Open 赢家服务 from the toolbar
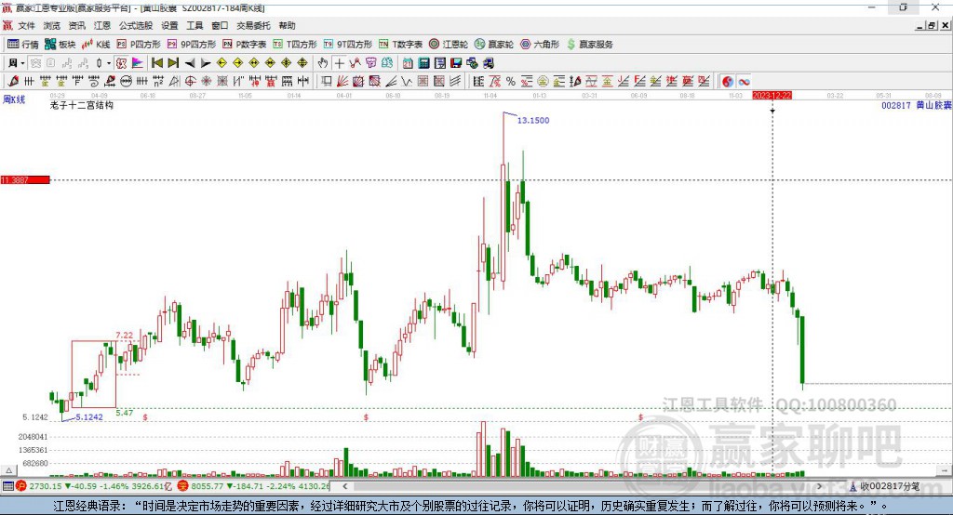The image size is (953, 515). pyautogui.click(x=589, y=45)
